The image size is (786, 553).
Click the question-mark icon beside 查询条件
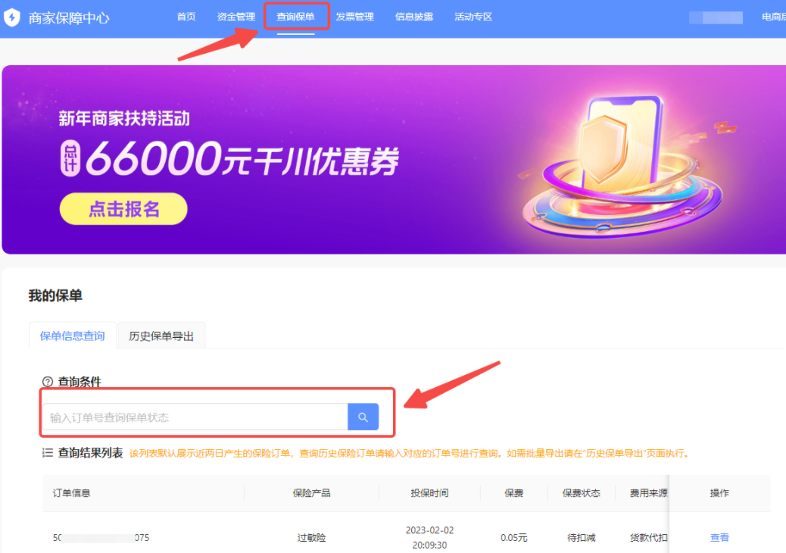click(x=47, y=382)
